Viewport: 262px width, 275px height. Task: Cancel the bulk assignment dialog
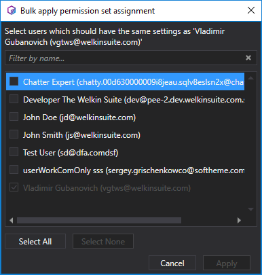172,263
